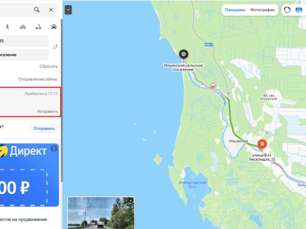Click the Сбросить link
This screenshot has width=306, height=229.
49,66
